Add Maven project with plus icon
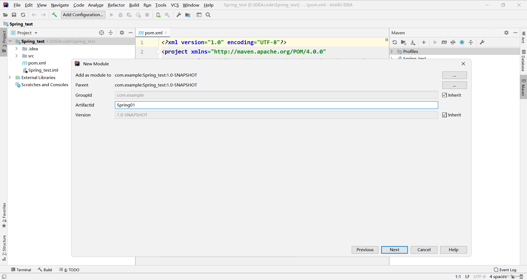The width and height of the screenshot is (527, 280). coord(424,42)
